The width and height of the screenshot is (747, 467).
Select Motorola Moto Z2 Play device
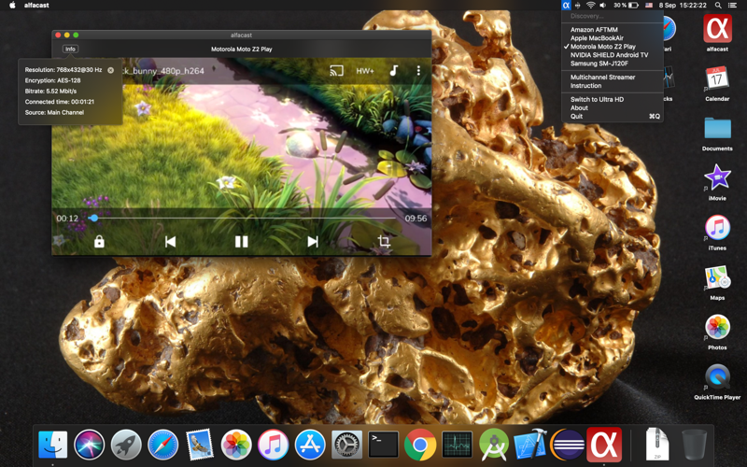pyautogui.click(x=602, y=47)
